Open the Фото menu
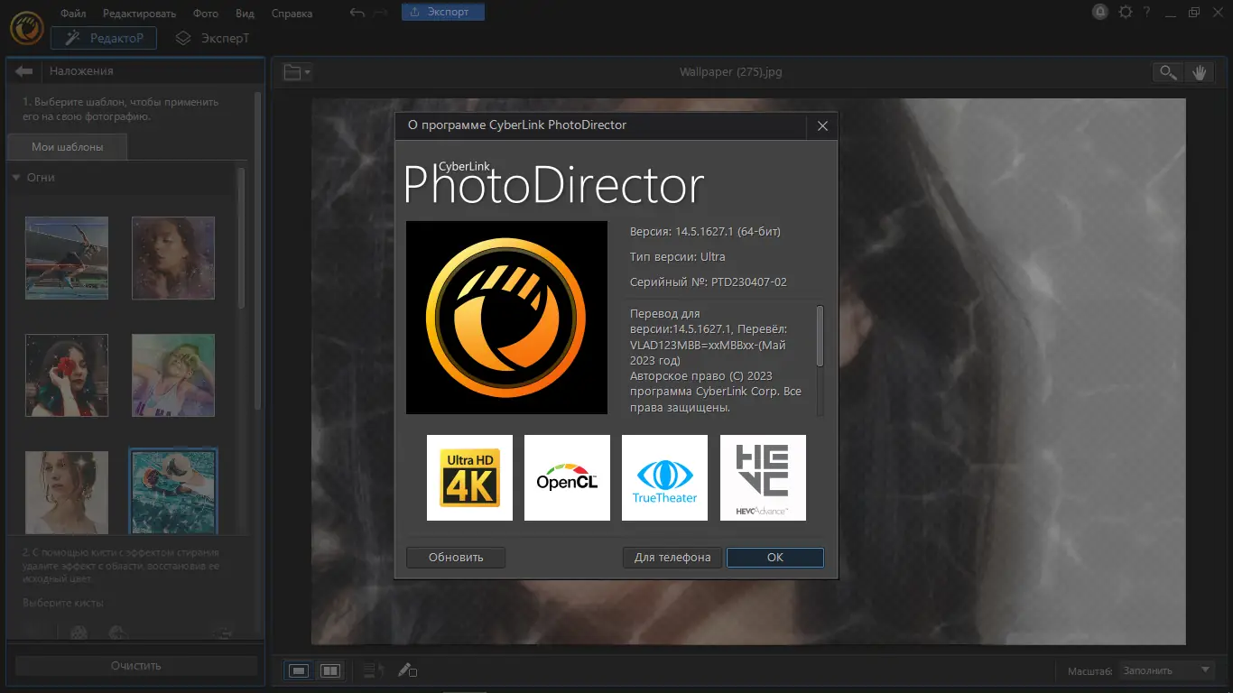 (x=206, y=14)
